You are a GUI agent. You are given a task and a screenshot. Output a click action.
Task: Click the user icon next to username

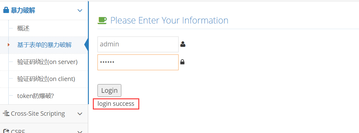(x=183, y=44)
